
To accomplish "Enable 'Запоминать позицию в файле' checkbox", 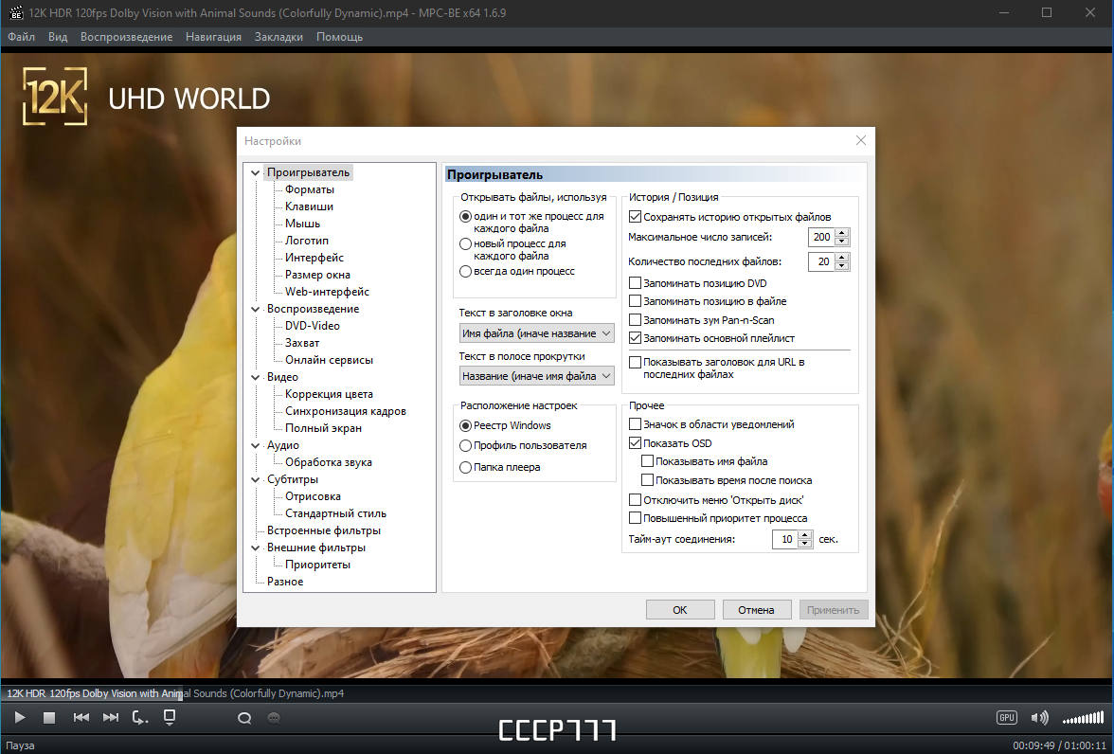I will 635,301.
